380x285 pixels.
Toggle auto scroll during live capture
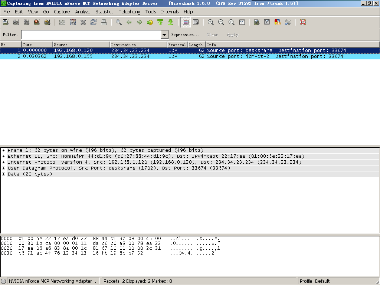coord(196,23)
